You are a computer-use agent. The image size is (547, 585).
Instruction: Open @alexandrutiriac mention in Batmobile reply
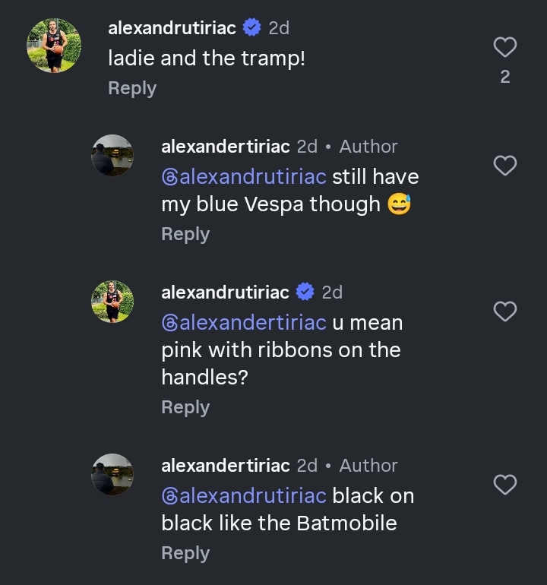pyautogui.click(x=244, y=495)
